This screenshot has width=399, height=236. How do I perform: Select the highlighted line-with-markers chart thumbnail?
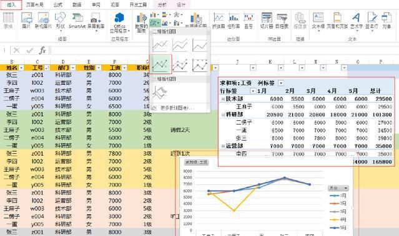pos(160,64)
